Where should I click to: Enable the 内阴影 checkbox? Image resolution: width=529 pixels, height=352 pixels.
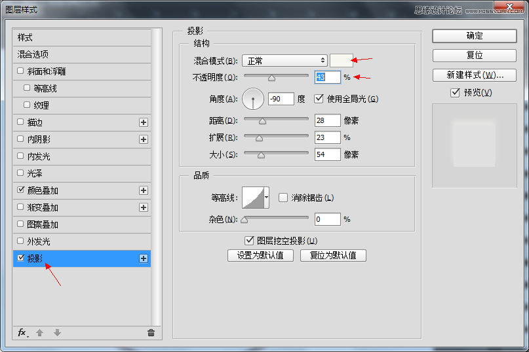tap(20, 139)
